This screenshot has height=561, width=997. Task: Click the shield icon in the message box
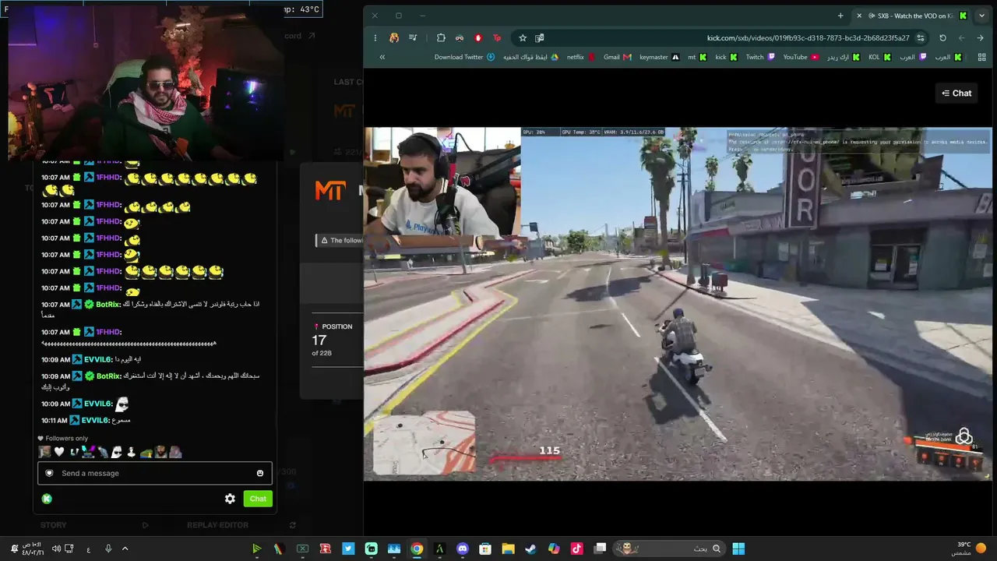pyautogui.click(x=49, y=473)
